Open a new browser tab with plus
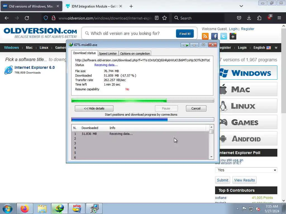 pos(131,6)
